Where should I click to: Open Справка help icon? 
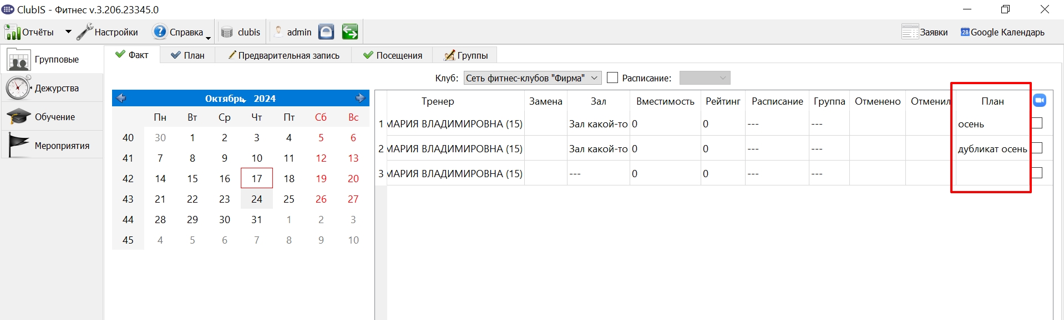pos(160,32)
